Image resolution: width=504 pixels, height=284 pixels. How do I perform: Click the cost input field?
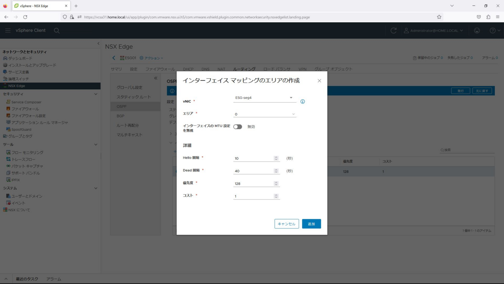[x=253, y=196]
